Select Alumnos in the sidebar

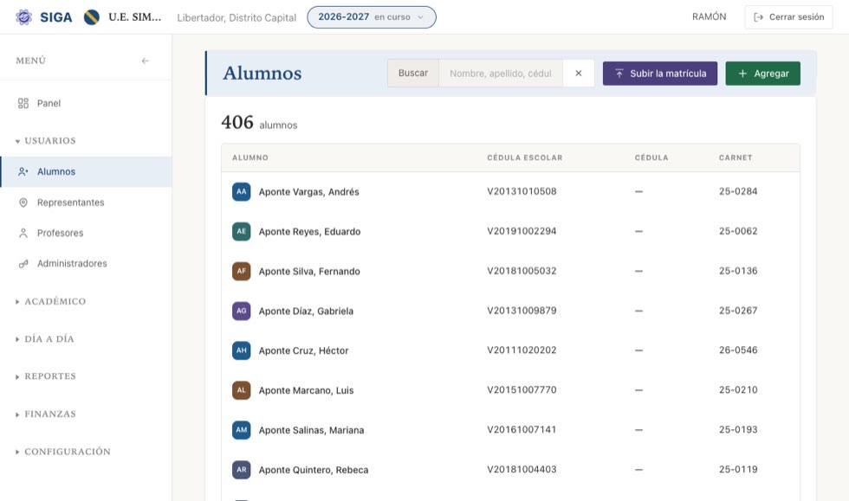(86, 171)
